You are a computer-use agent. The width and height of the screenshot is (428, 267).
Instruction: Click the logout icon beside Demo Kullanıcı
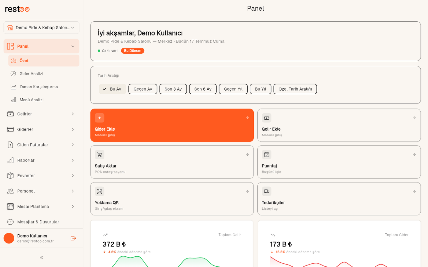pyautogui.click(x=73, y=238)
